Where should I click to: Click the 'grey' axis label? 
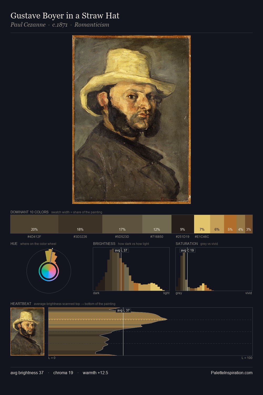tap(179, 293)
